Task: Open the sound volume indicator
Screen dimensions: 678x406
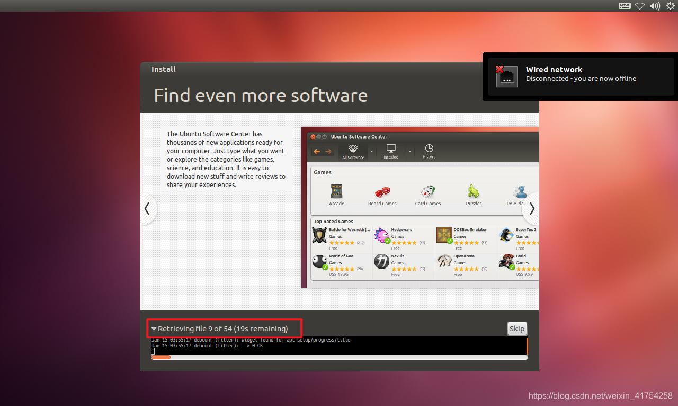Action: (655, 6)
